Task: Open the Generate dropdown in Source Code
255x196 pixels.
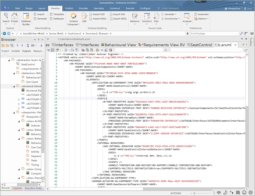Action: (169, 14)
